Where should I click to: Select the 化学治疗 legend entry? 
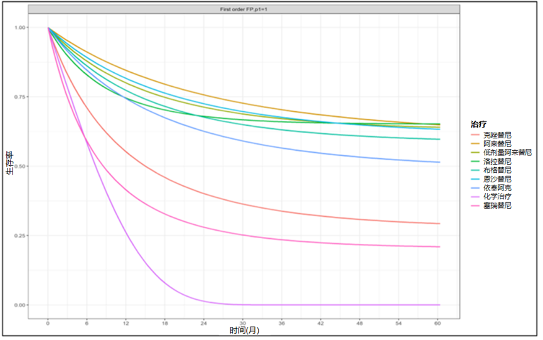496,197
